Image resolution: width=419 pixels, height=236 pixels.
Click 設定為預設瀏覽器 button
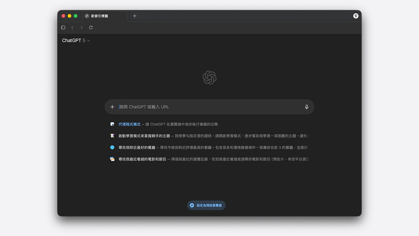click(x=209, y=206)
